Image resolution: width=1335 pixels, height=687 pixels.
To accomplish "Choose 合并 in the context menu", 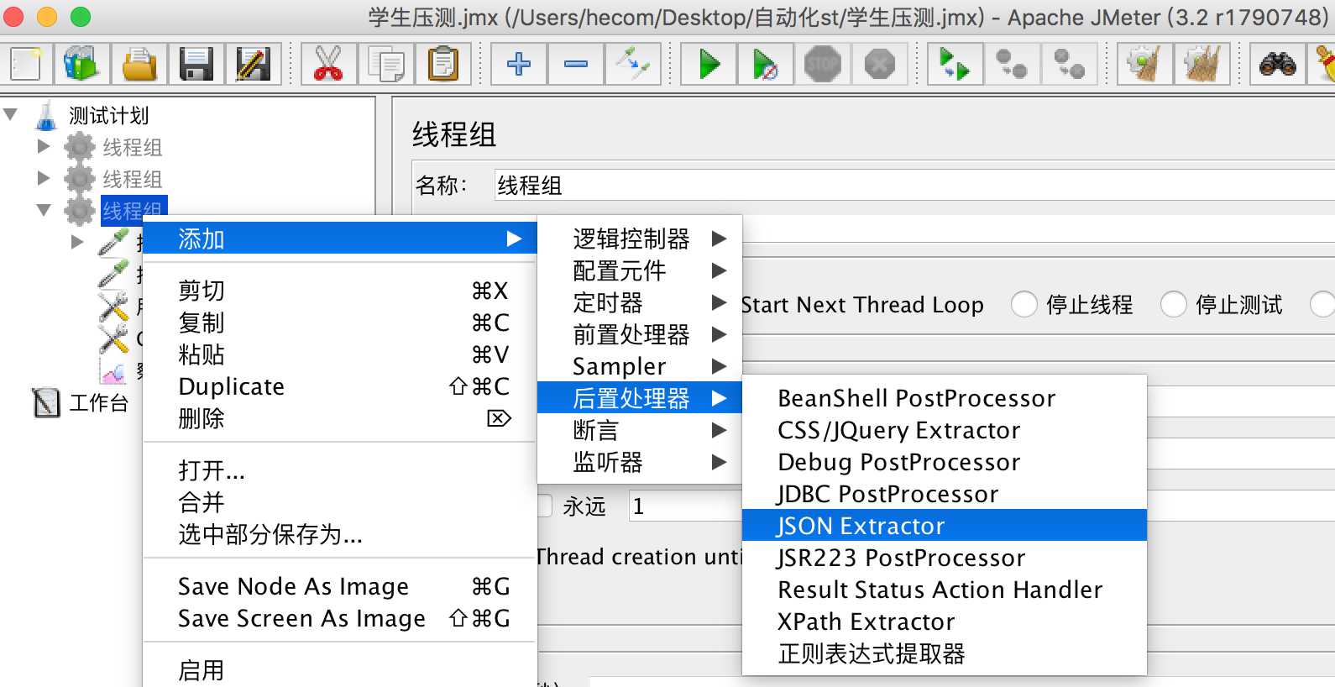I will point(339,502).
